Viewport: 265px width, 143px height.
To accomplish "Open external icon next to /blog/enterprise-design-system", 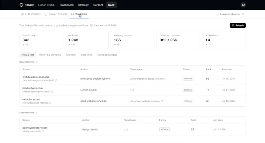I will [x=164, y=79].
